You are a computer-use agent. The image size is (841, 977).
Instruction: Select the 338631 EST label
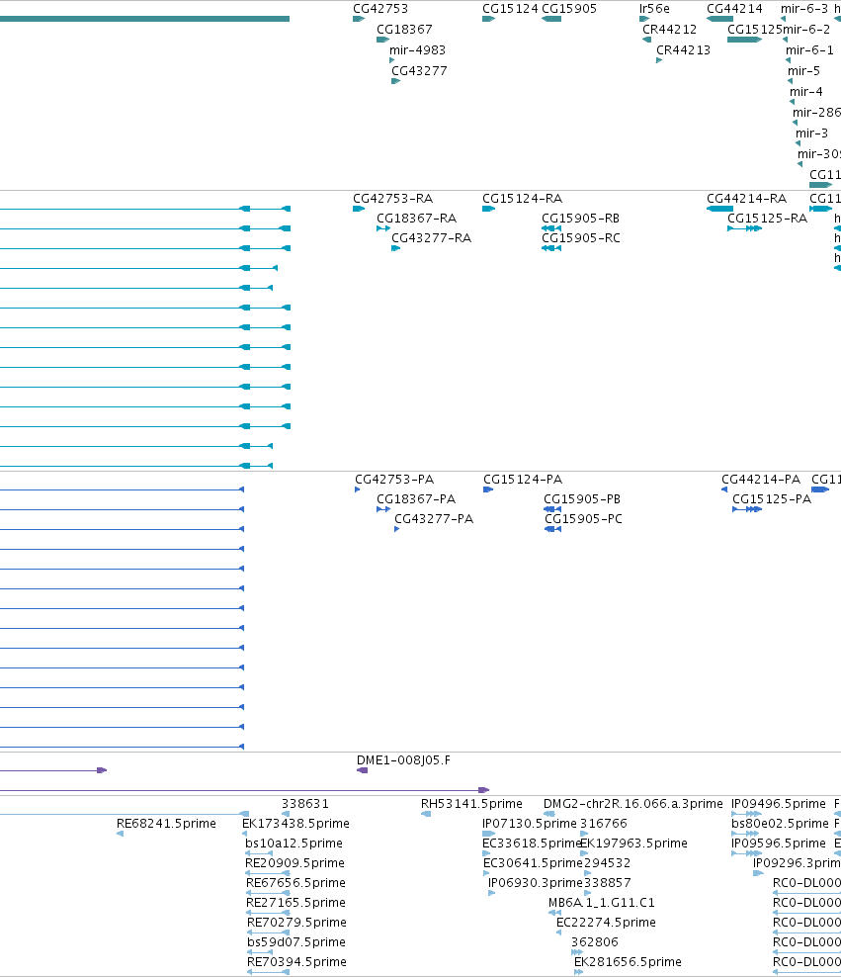(x=305, y=804)
